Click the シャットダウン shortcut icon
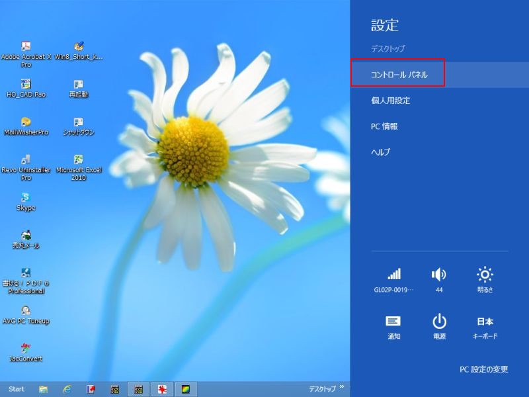 coord(79,122)
